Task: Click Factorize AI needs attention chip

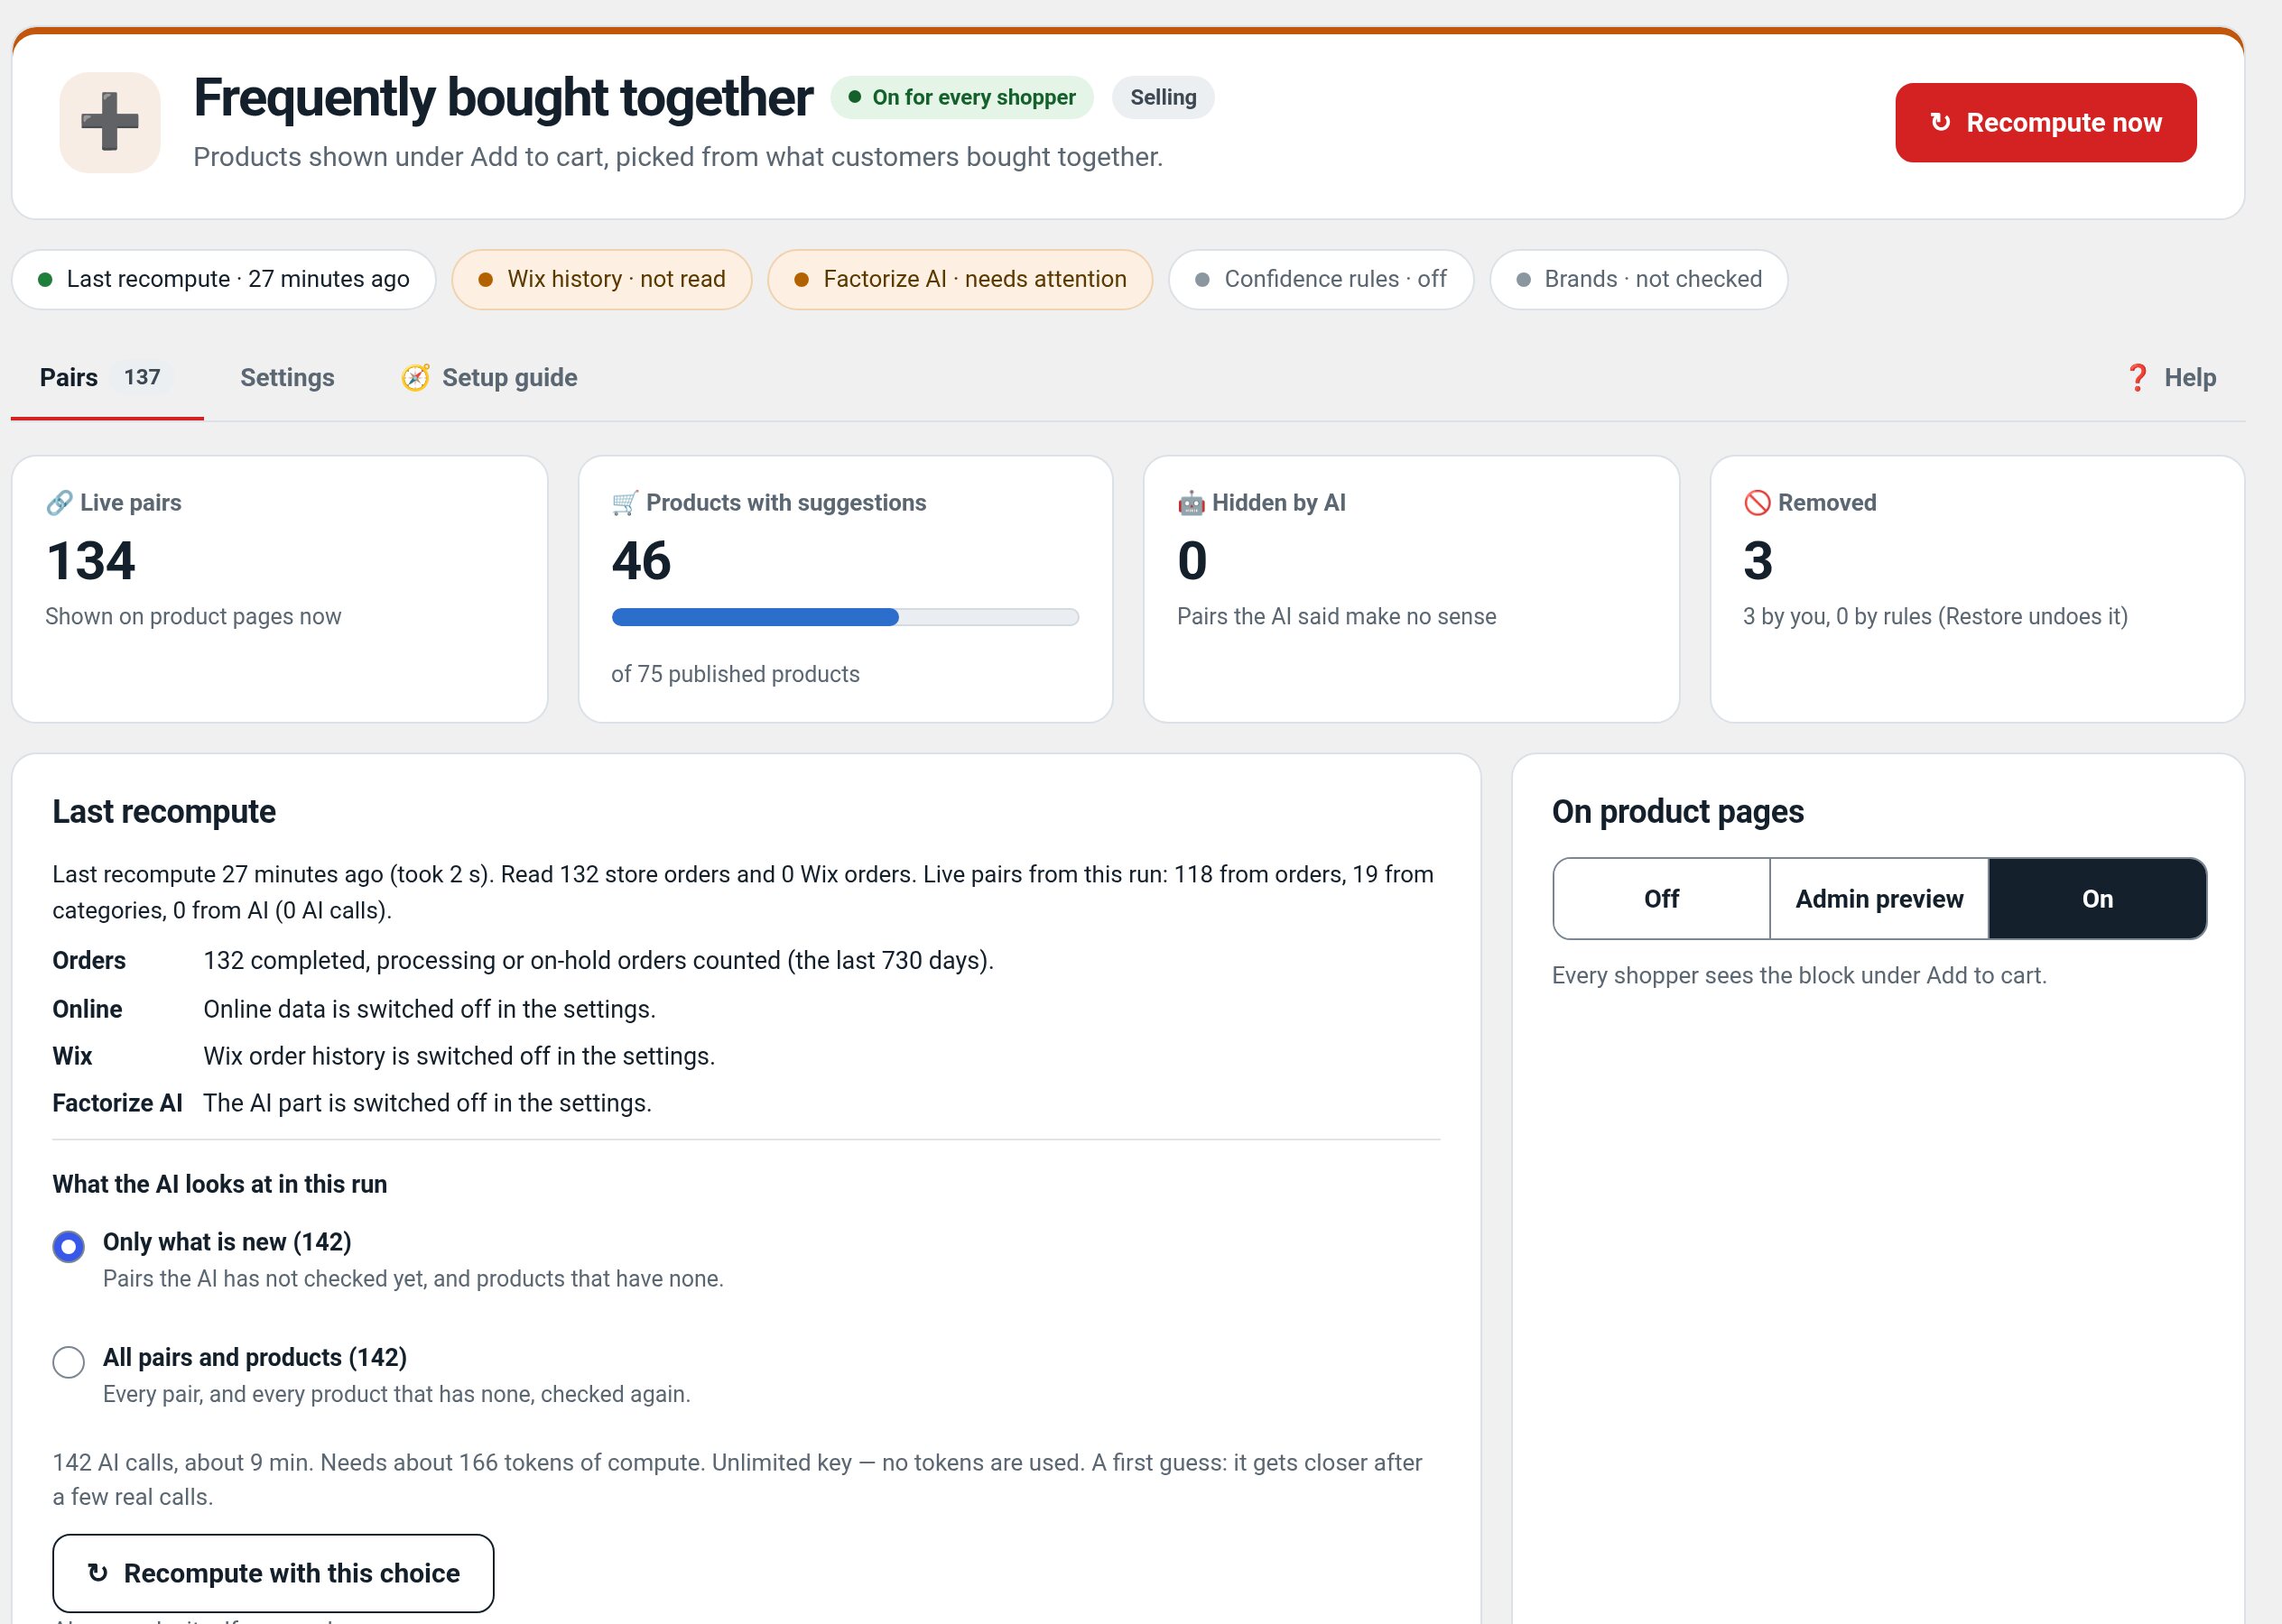Action: 960,279
